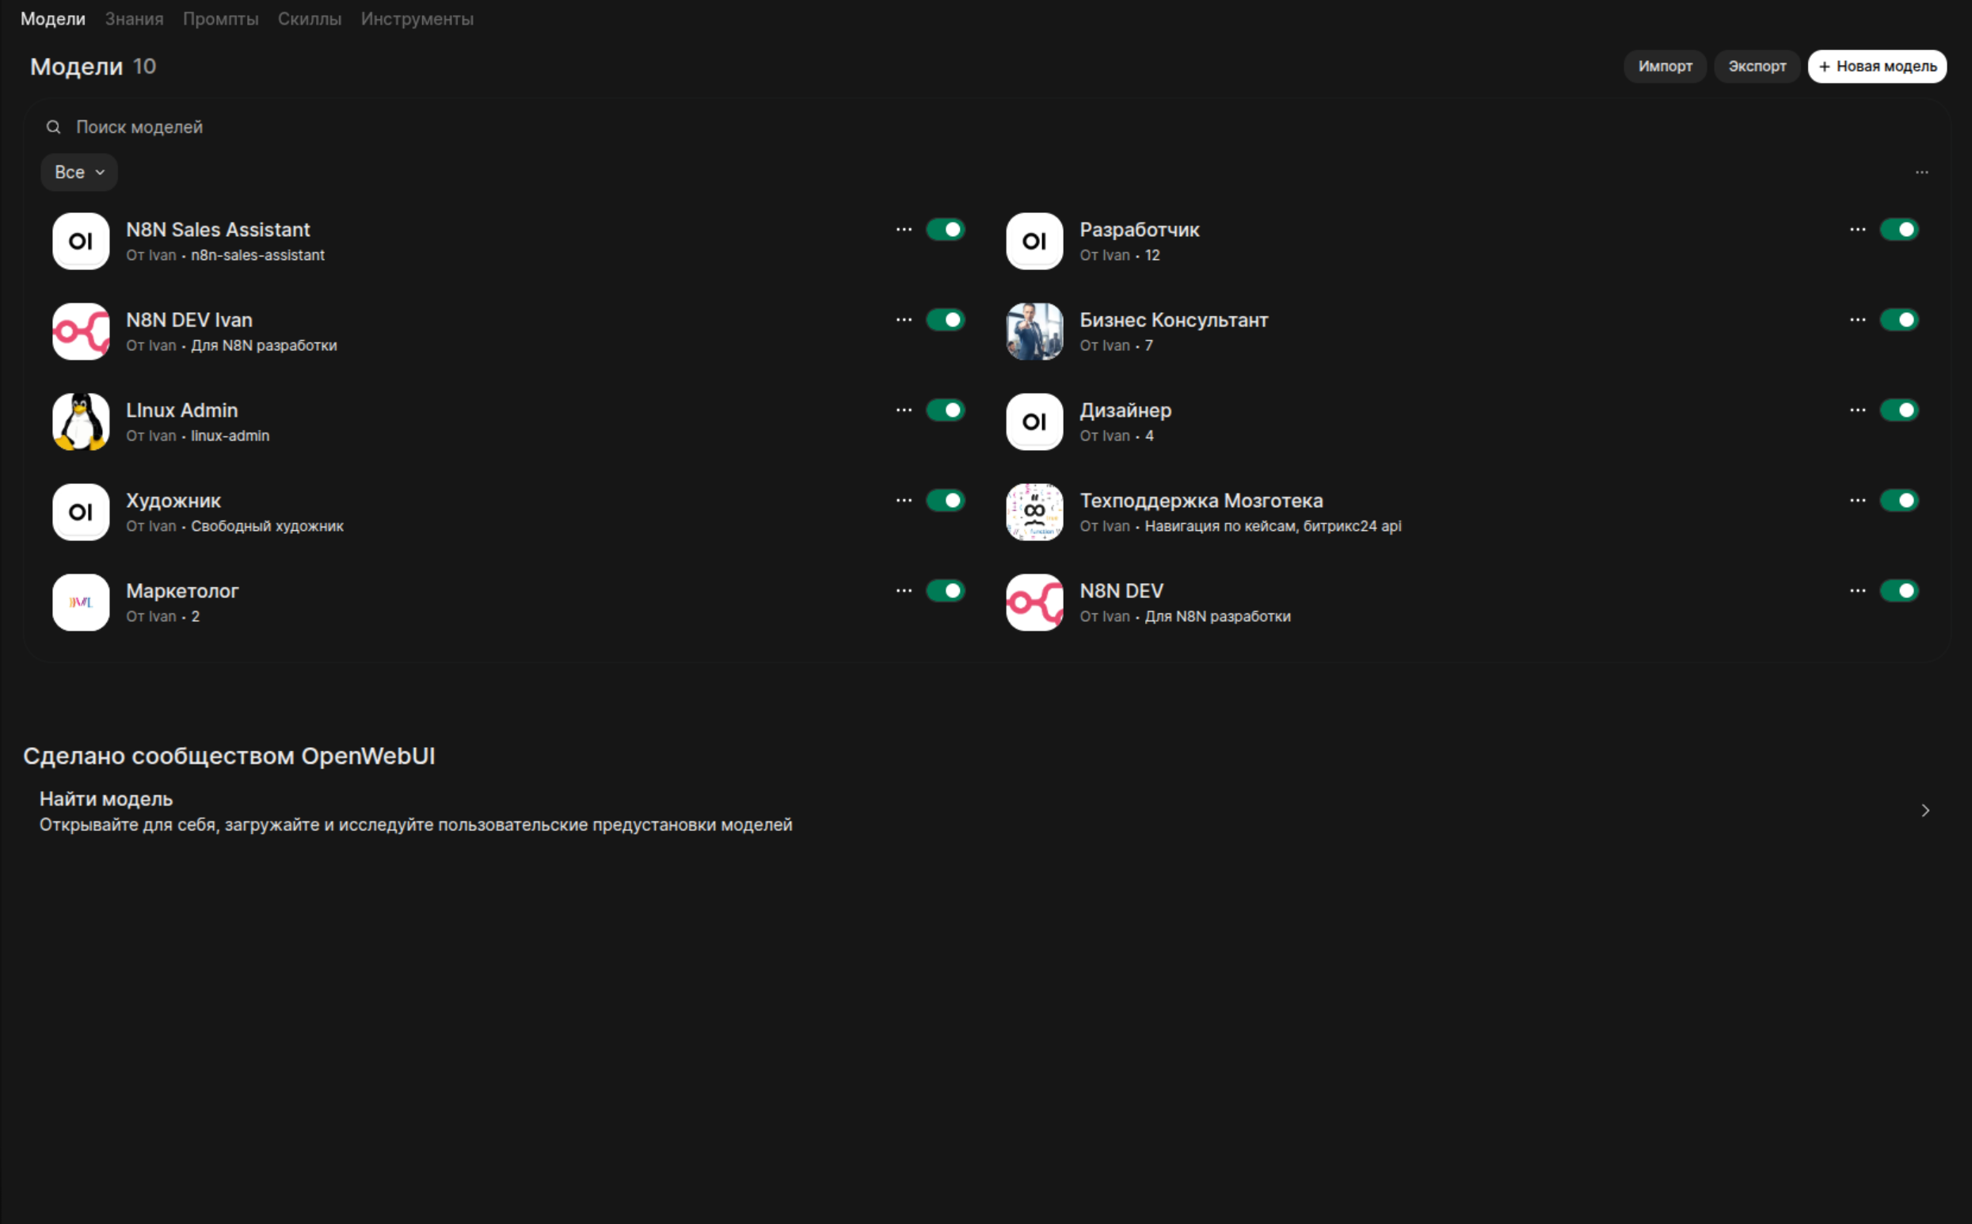
Task: Open the Инструменты section
Action: point(417,19)
